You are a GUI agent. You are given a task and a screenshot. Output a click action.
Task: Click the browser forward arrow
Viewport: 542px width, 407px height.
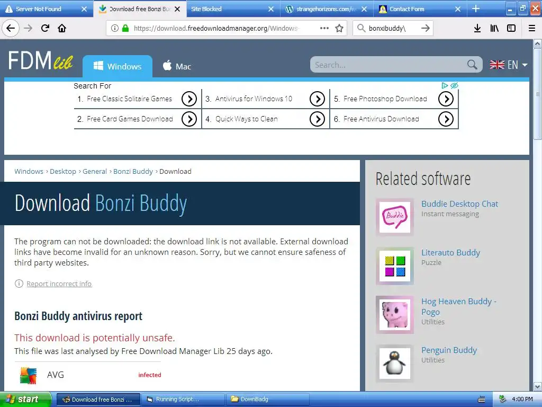tap(28, 28)
